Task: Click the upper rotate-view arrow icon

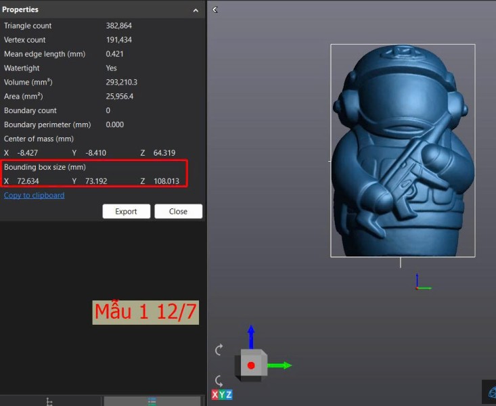Action: [x=219, y=350]
